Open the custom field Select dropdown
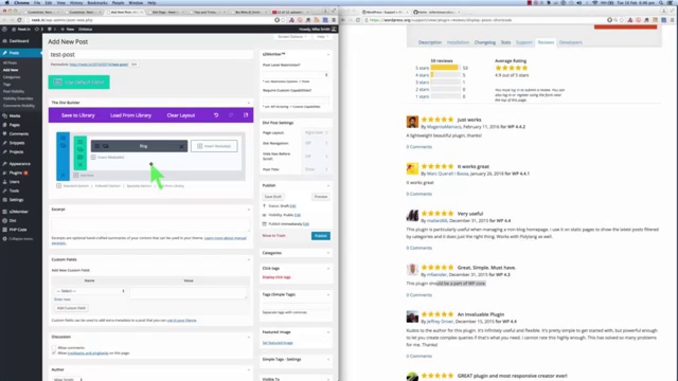This screenshot has height=381, width=678. tap(90, 291)
